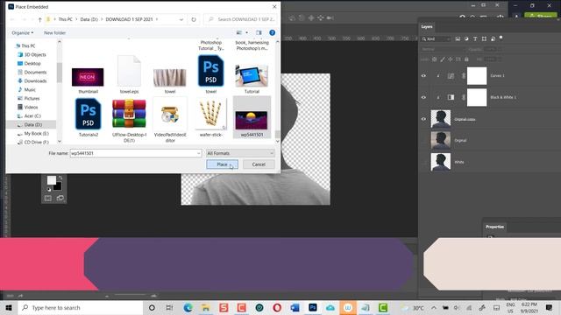Open change view options dropdown arrow
The width and height of the screenshot is (561, 315).
pos(246,33)
